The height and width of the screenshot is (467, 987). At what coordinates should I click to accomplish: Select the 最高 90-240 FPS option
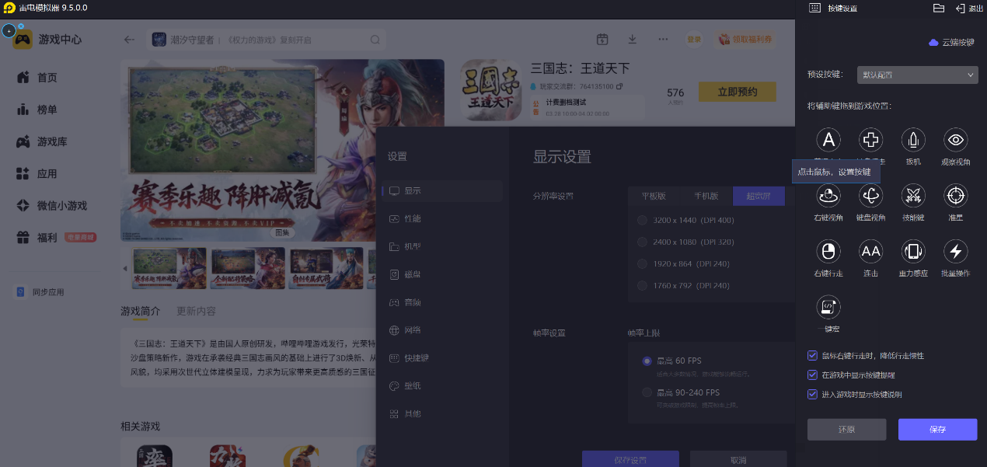tap(647, 392)
